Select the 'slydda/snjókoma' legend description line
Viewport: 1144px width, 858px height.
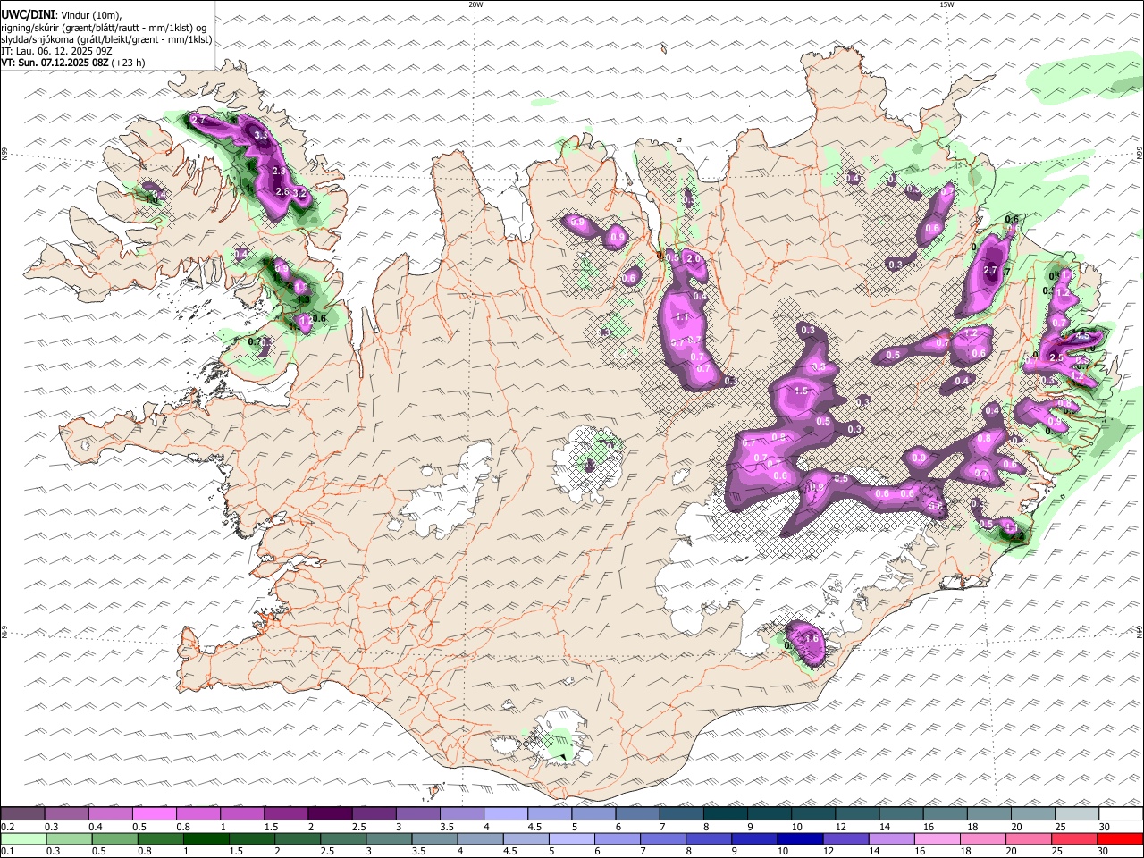pos(107,39)
